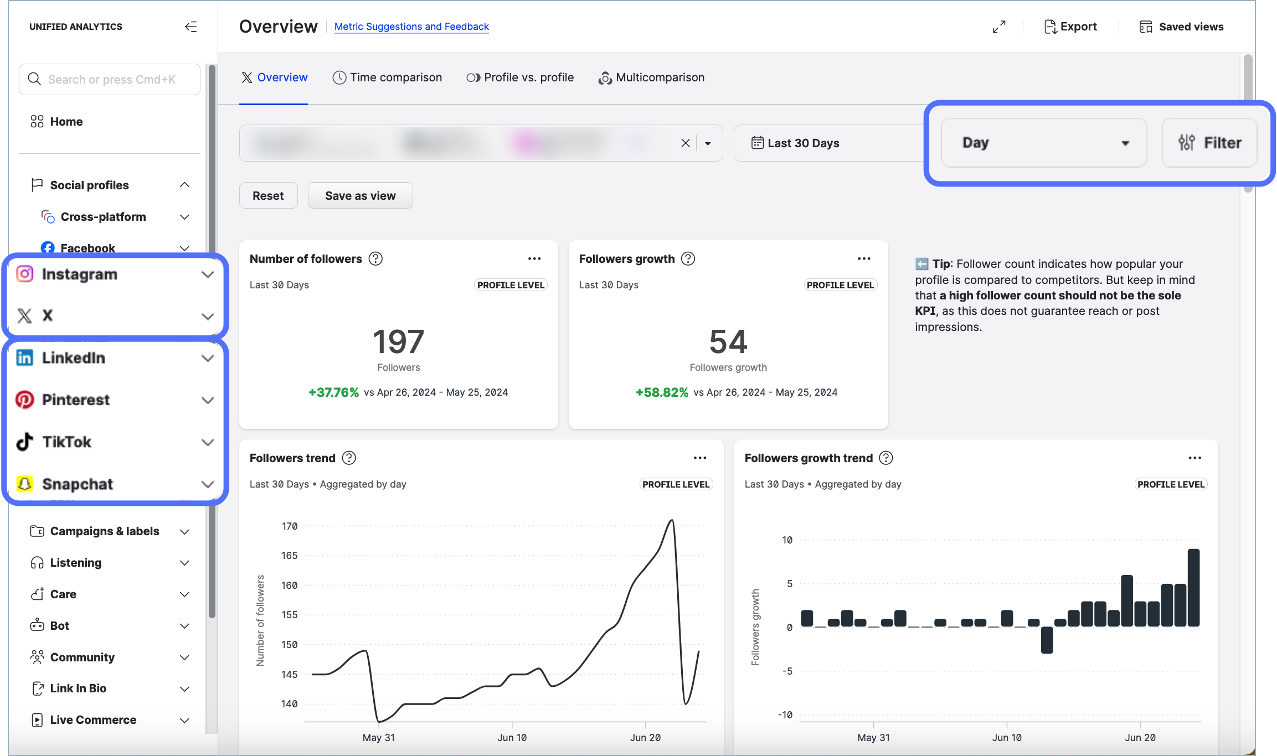Click the Followers growth help question icon
1277x756 pixels.
click(688, 258)
